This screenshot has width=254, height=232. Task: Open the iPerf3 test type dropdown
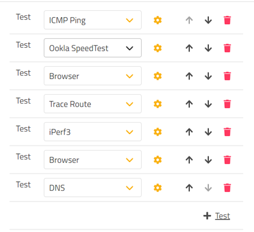(x=93, y=132)
